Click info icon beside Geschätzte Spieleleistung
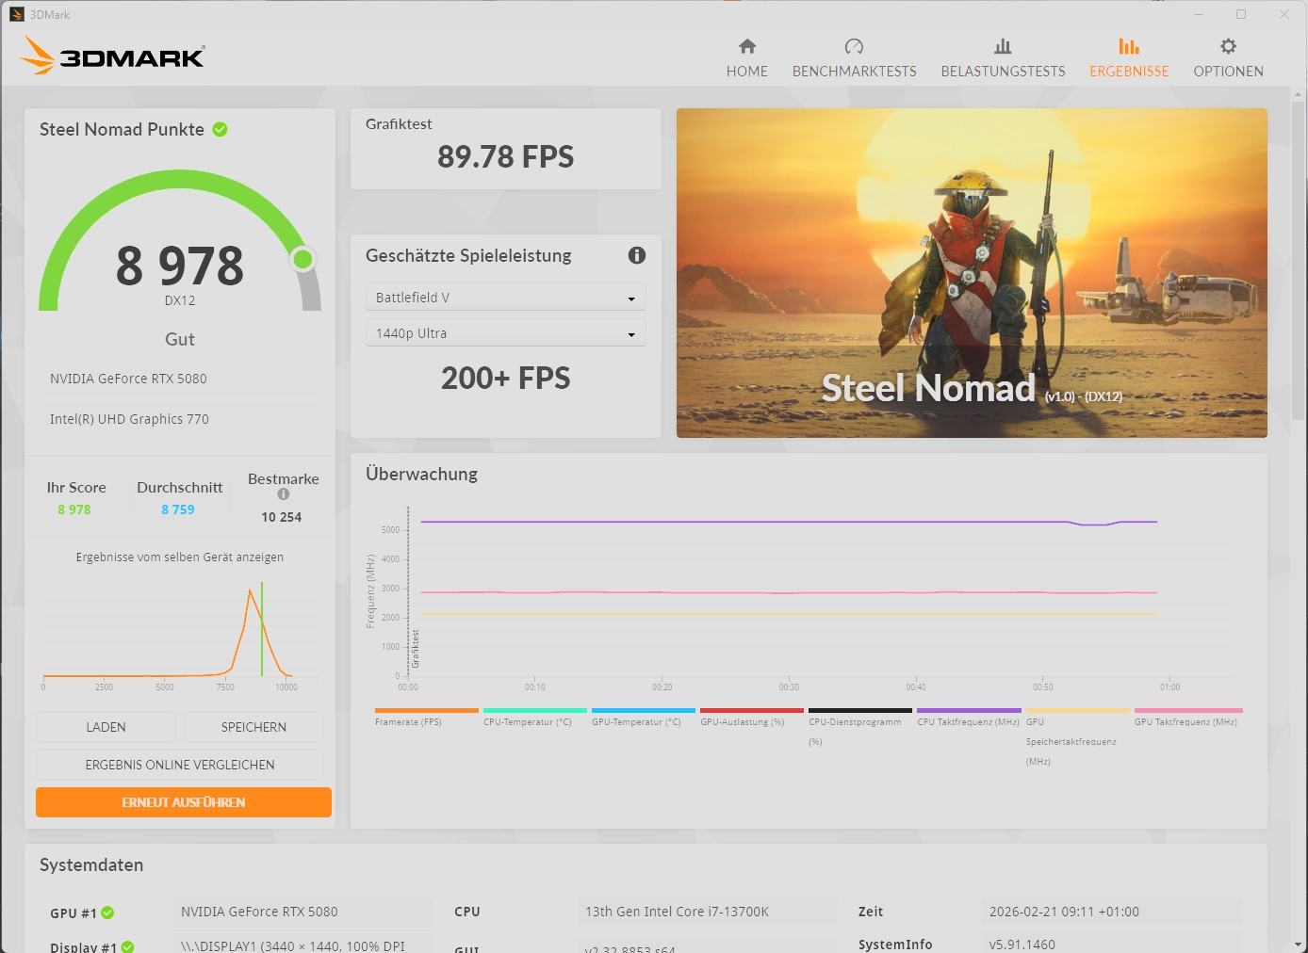This screenshot has height=953, width=1308. click(637, 255)
